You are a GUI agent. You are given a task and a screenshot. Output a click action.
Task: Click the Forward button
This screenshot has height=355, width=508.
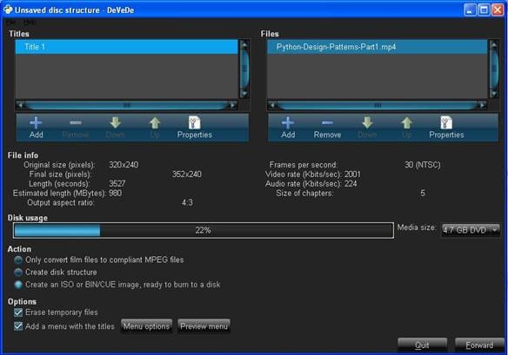479,345
